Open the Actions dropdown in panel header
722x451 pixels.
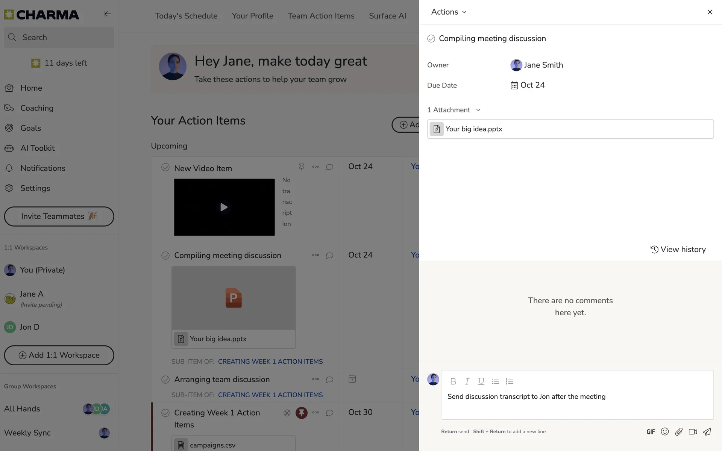pyautogui.click(x=449, y=12)
